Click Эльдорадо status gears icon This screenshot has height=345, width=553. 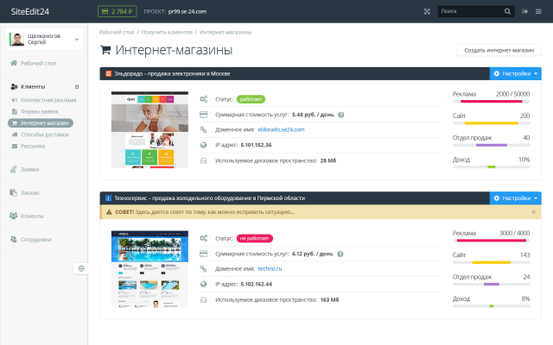[204, 99]
